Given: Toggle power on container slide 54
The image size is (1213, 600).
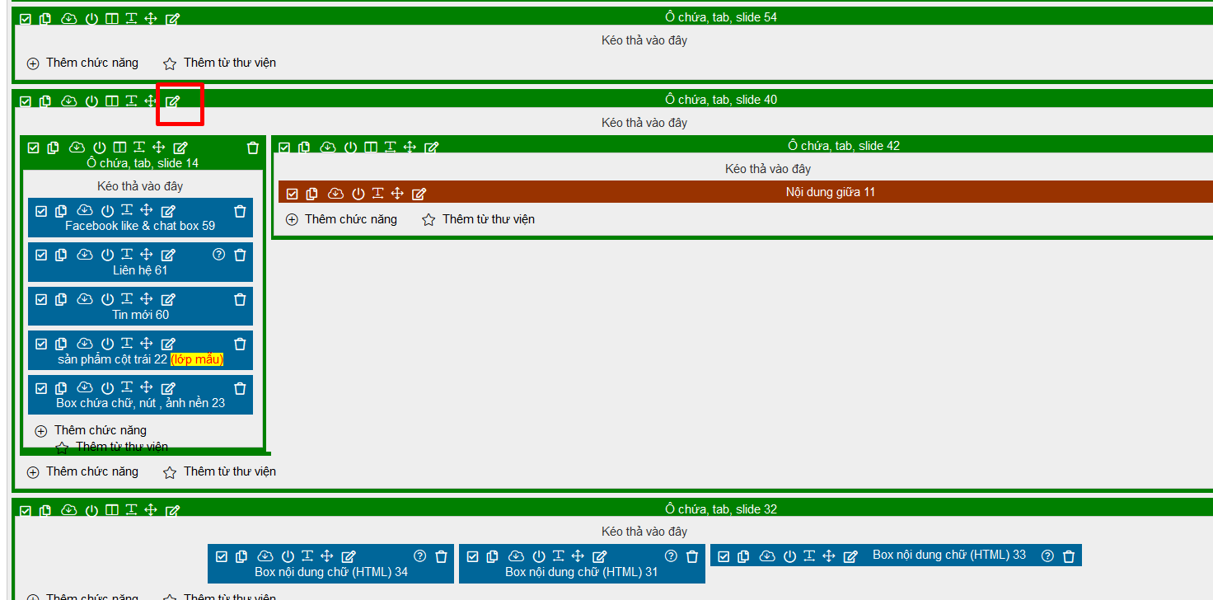Looking at the screenshot, I should (91, 18).
